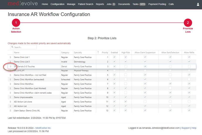This screenshot has height=135, width=202.
Task: Click drag handle for Demo Unprocessable row
Action: (x=11, y=97)
